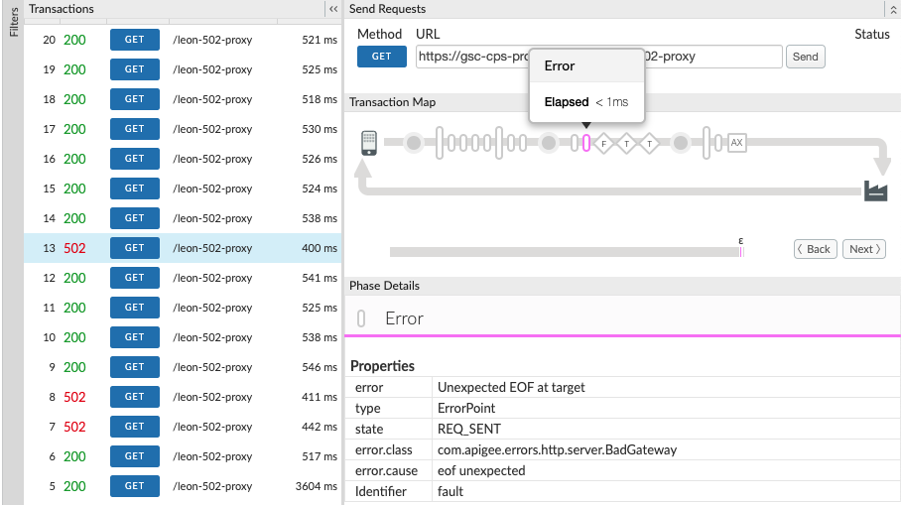Select transaction 8 with 502 status

point(182,397)
